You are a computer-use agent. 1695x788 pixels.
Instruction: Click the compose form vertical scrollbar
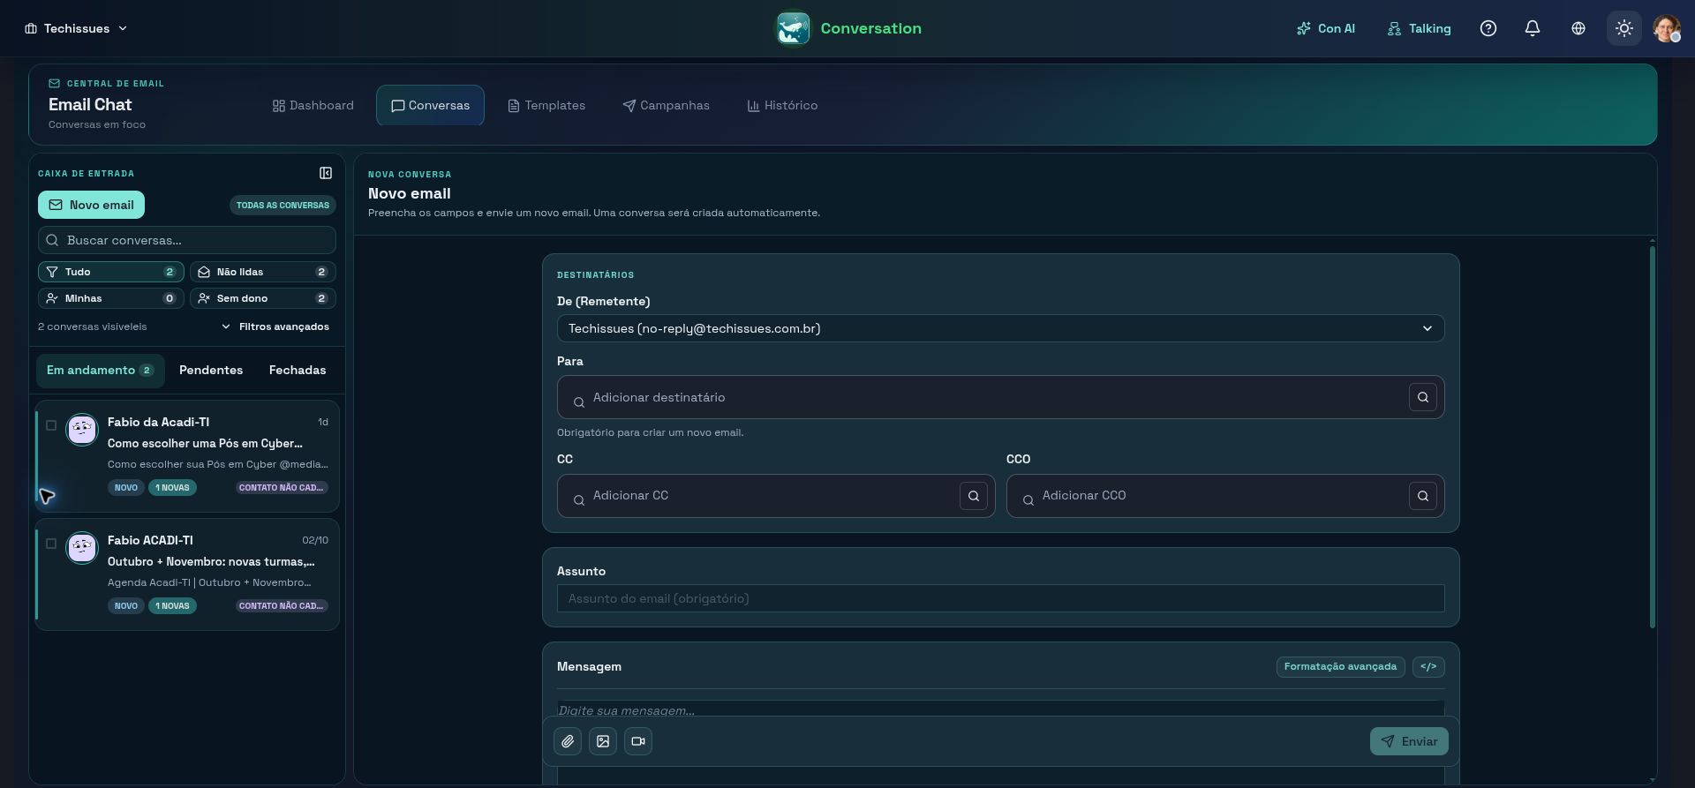coord(1652,437)
